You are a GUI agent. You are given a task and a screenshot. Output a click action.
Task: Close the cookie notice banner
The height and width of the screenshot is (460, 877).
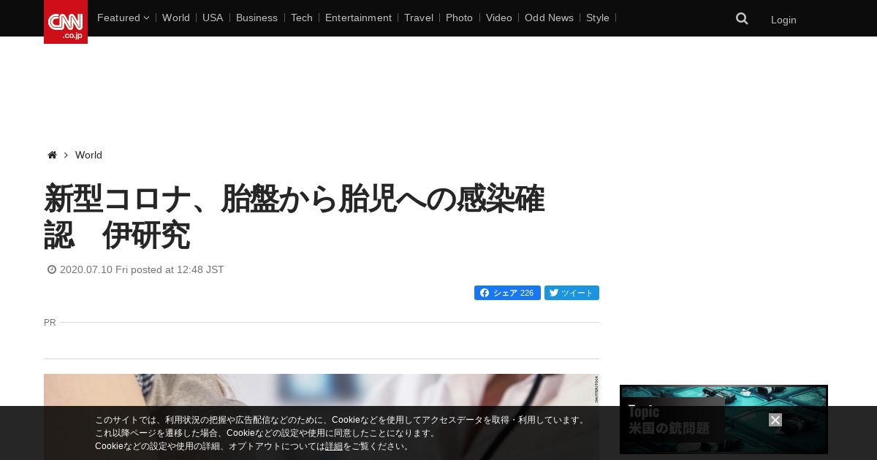775,420
